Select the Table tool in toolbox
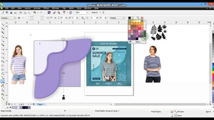Screen dimensions: 214x120 tap(2, 69)
